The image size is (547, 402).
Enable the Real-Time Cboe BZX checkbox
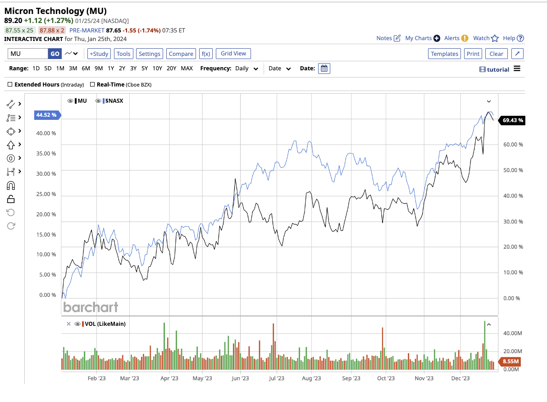coord(92,84)
